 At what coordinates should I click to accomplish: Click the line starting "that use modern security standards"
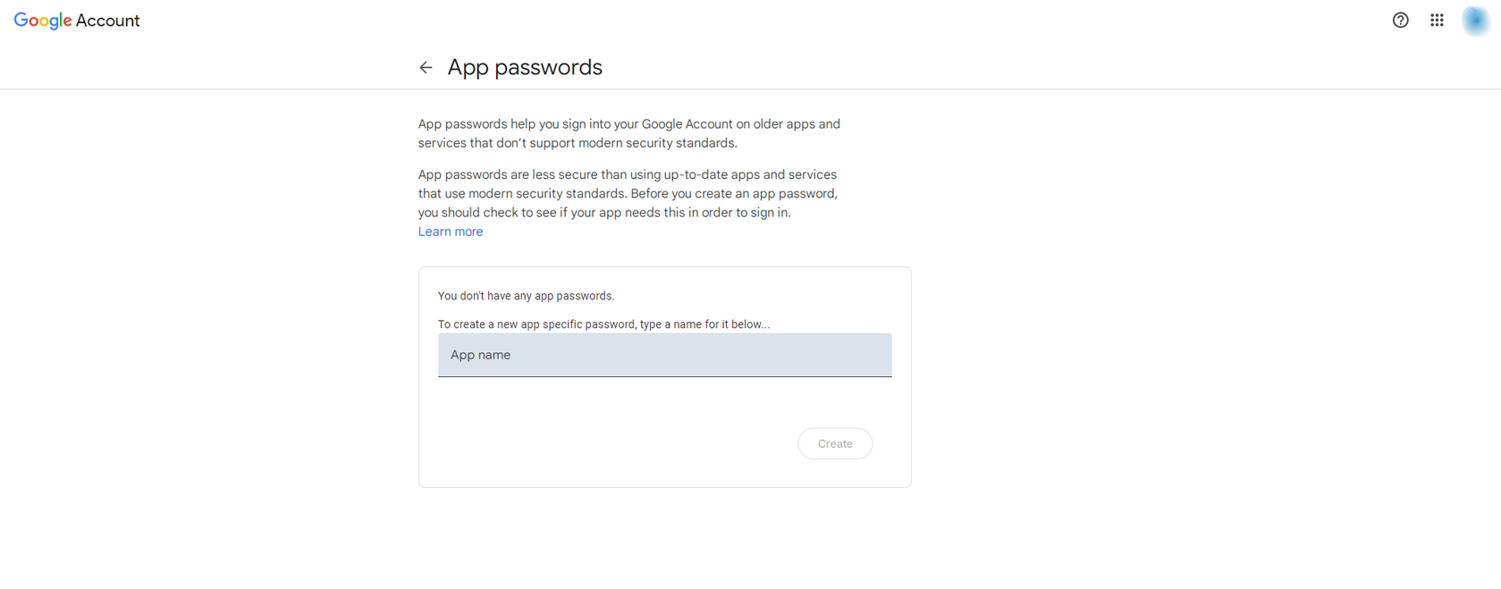628,193
